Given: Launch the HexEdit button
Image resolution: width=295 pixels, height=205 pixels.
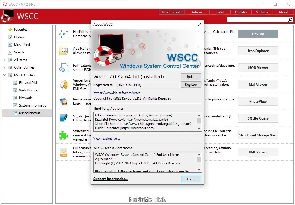Looking at the screenshot, I should (258, 34).
